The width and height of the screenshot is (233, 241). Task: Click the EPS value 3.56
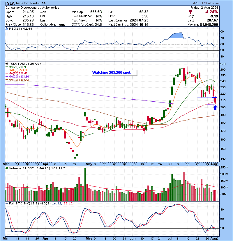pos(145,16)
